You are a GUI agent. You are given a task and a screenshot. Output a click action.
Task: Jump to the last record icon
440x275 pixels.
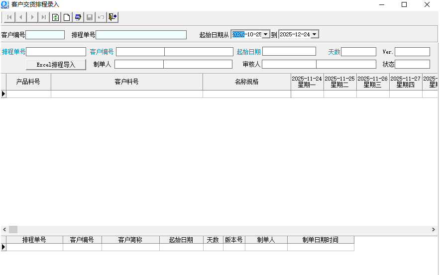(x=44, y=17)
